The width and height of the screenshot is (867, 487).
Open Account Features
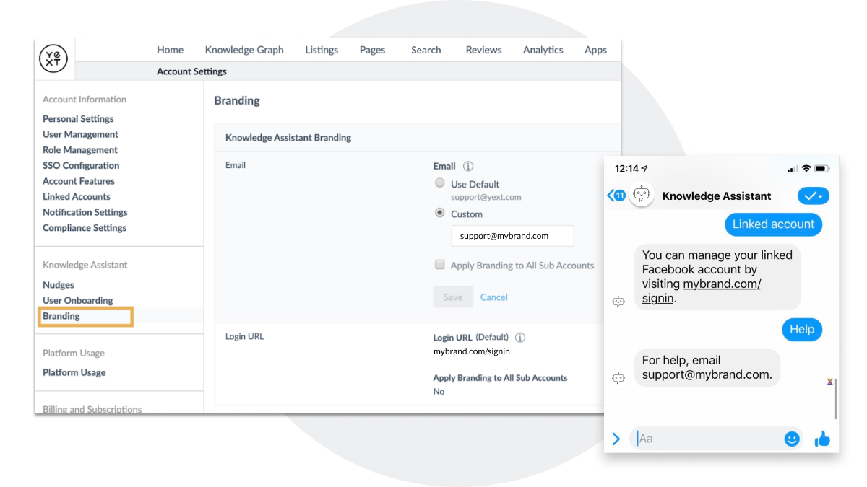pyautogui.click(x=79, y=181)
